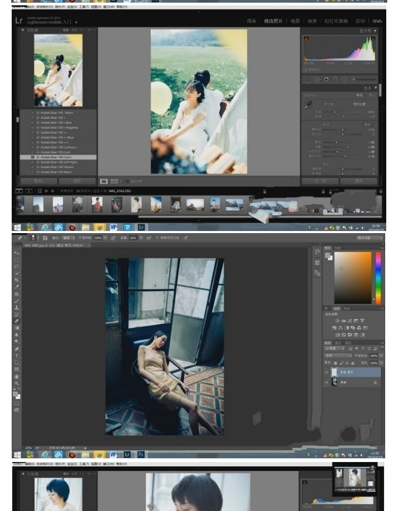Add a Hue/Saturation adjustment in Photoshop
This screenshot has width=399, height=511.
(x=334, y=328)
